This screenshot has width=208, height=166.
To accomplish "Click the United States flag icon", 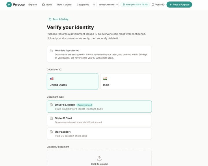I will 52,79.
